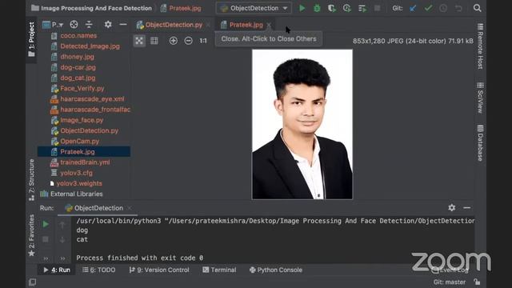Viewport: 512px width, 288px height.
Task: Open the Python Console tab
Action: click(276, 270)
